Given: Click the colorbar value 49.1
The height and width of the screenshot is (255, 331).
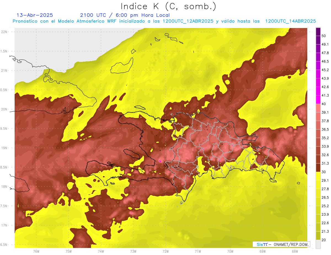Looking at the screenshot, I should pos(325,44).
